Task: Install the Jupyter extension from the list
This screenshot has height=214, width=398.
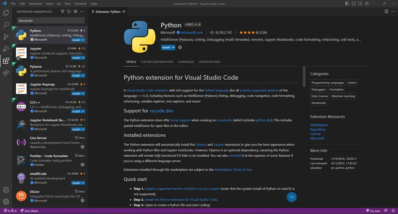Action: pyautogui.click(x=76, y=58)
